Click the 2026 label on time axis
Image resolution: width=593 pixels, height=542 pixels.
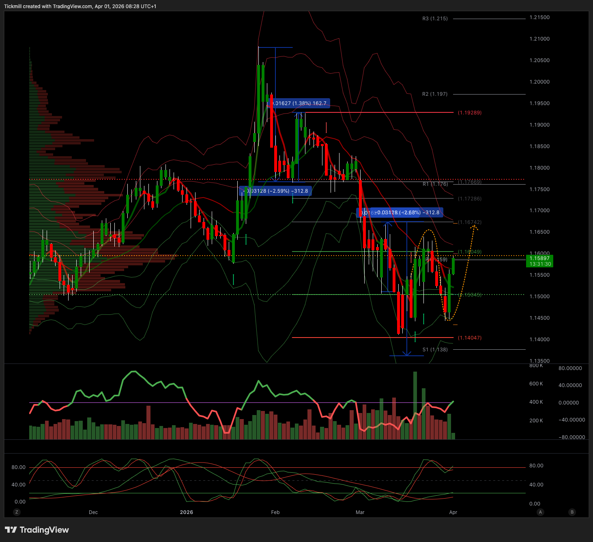tap(187, 512)
